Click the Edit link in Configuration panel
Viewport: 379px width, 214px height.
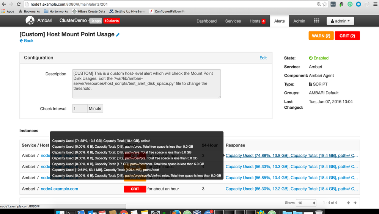[x=263, y=58]
